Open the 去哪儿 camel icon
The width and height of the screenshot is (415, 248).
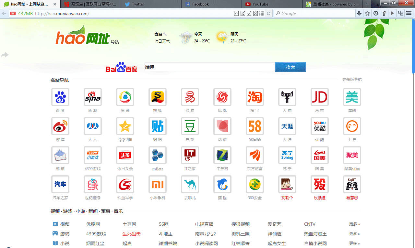click(x=190, y=184)
